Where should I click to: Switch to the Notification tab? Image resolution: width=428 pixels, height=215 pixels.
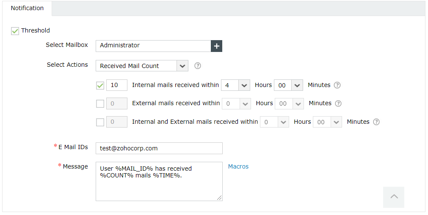[27, 8]
